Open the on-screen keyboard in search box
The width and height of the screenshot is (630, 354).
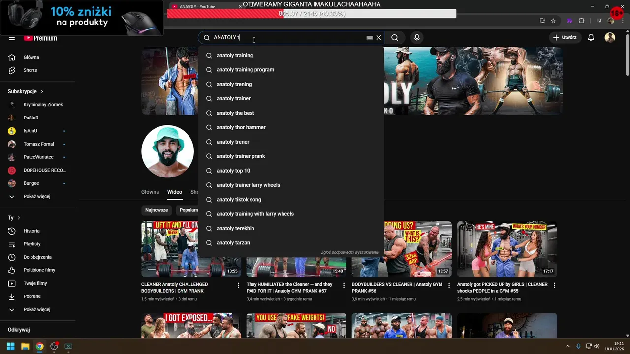click(370, 38)
